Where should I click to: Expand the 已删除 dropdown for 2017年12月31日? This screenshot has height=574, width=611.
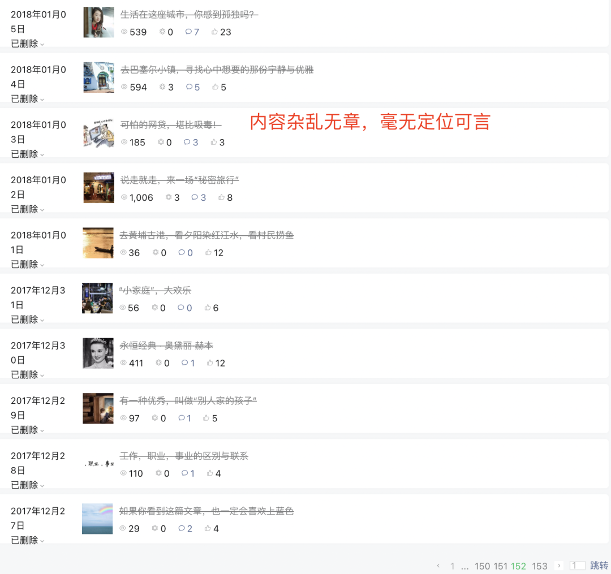point(27,320)
